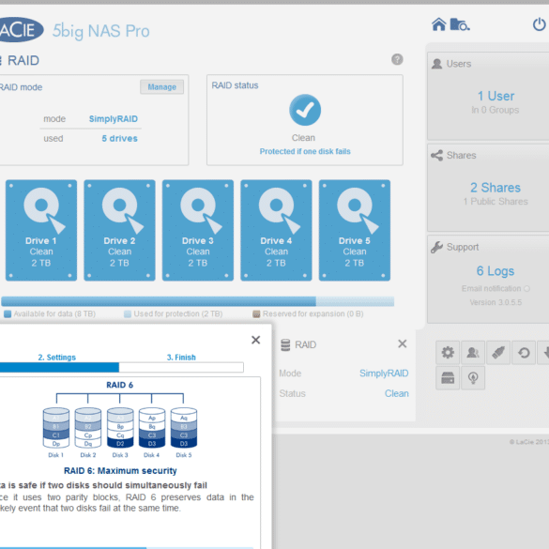
Task: Select the Drive 2 disk tile
Action: point(119,230)
